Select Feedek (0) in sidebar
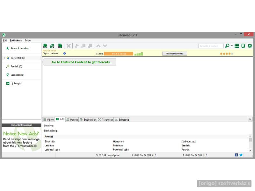This screenshot has height=191, width=255. [21, 67]
